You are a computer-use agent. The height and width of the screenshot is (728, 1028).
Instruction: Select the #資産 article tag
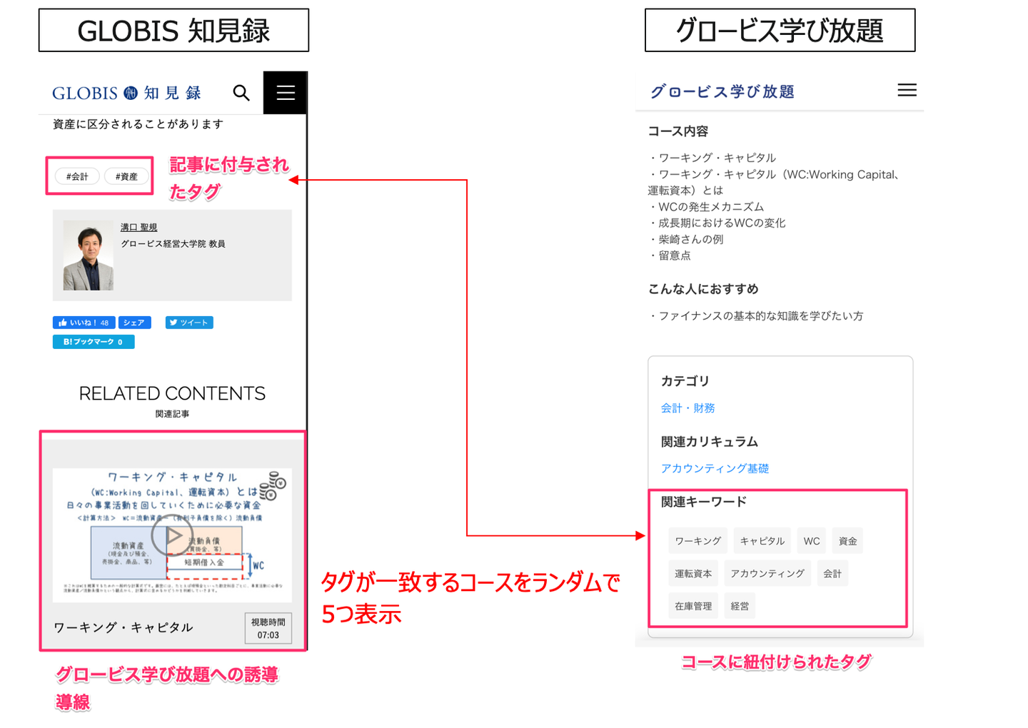[x=126, y=176]
